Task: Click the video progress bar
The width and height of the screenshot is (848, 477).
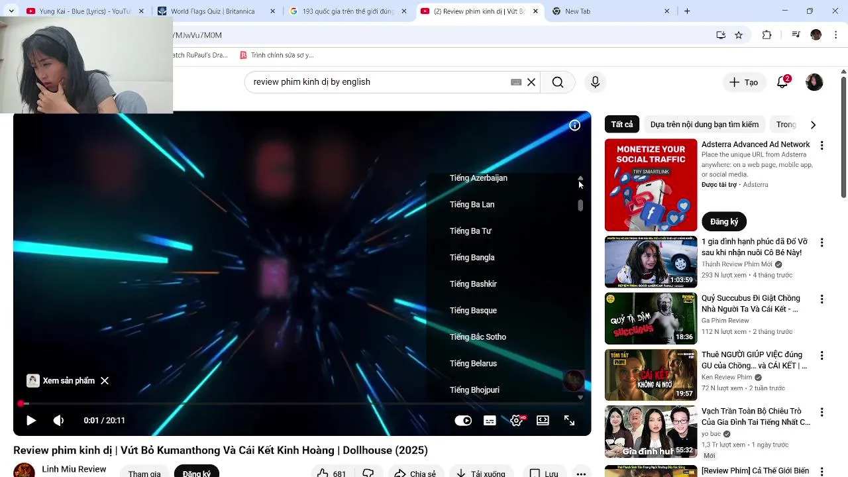Action: 301,403
